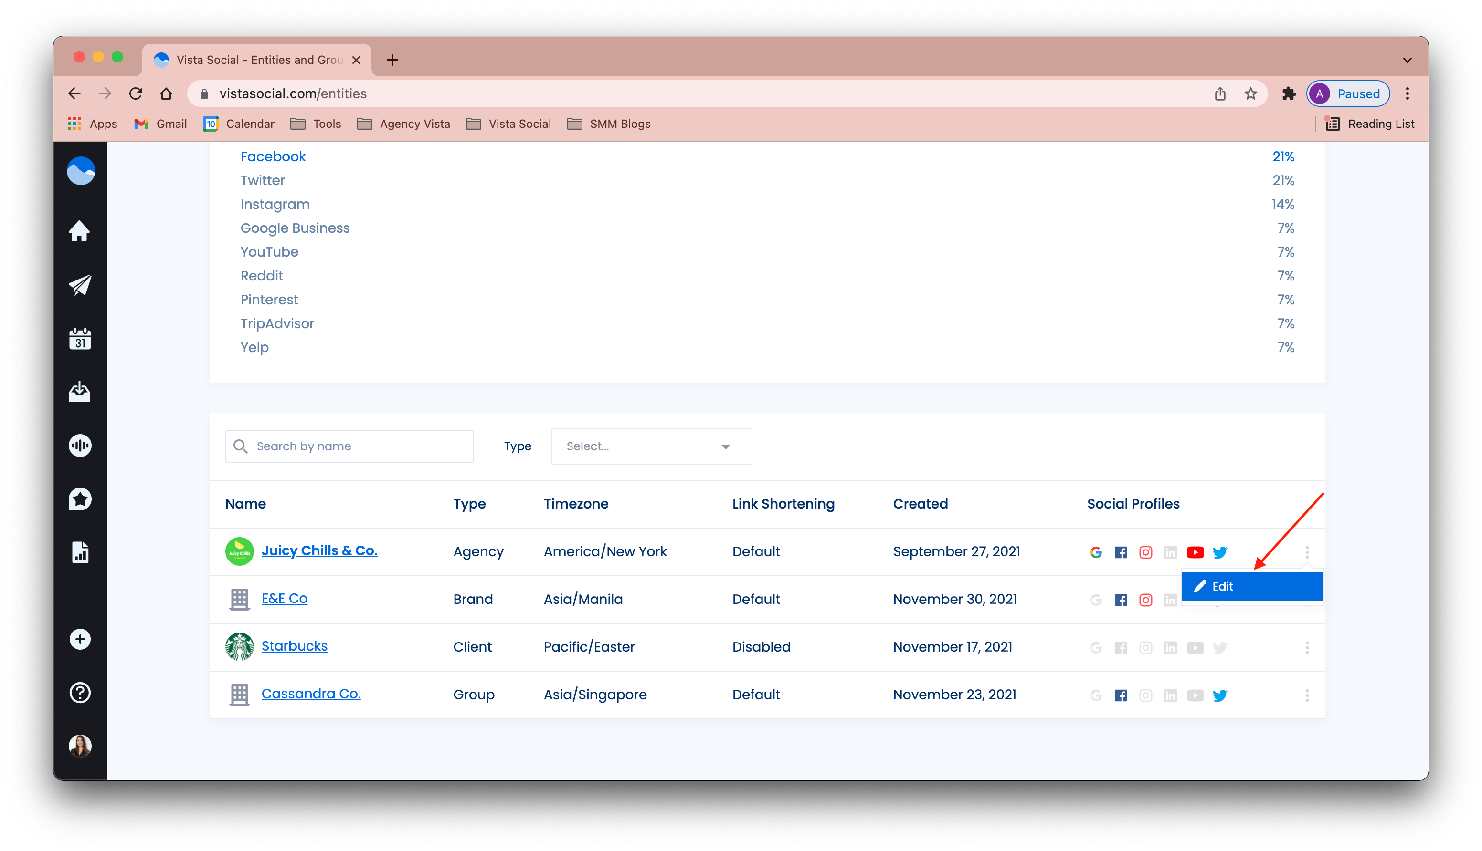Open three-dot menu for Starbucks row
The image size is (1482, 851).
coord(1307,648)
